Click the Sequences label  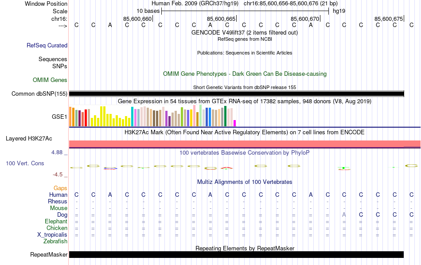(x=53, y=59)
